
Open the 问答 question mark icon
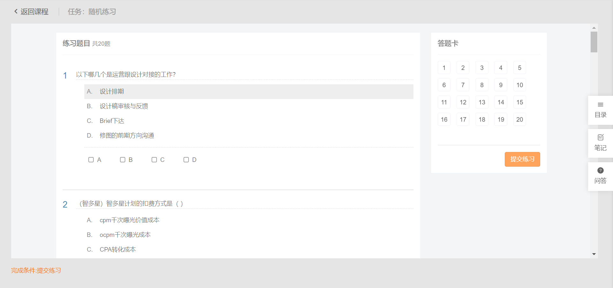[x=600, y=171]
